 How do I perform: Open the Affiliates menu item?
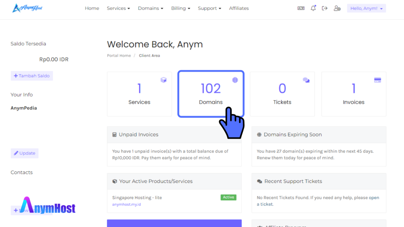pos(239,8)
